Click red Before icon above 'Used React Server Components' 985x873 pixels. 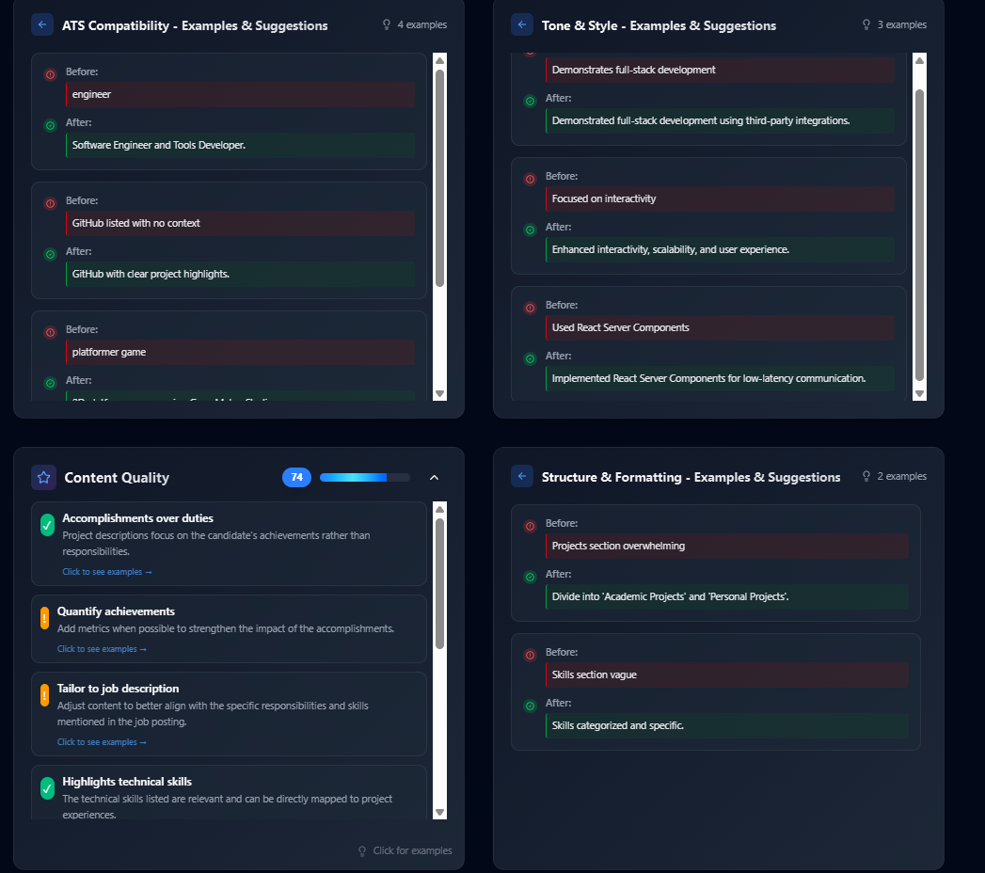click(x=531, y=308)
